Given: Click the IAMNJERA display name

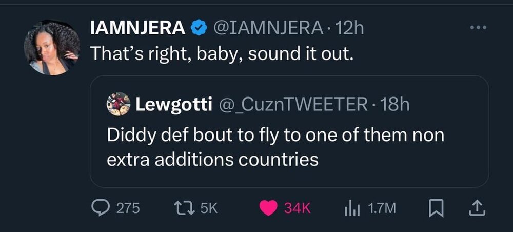Looking at the screenshot, I should [138, 28].
